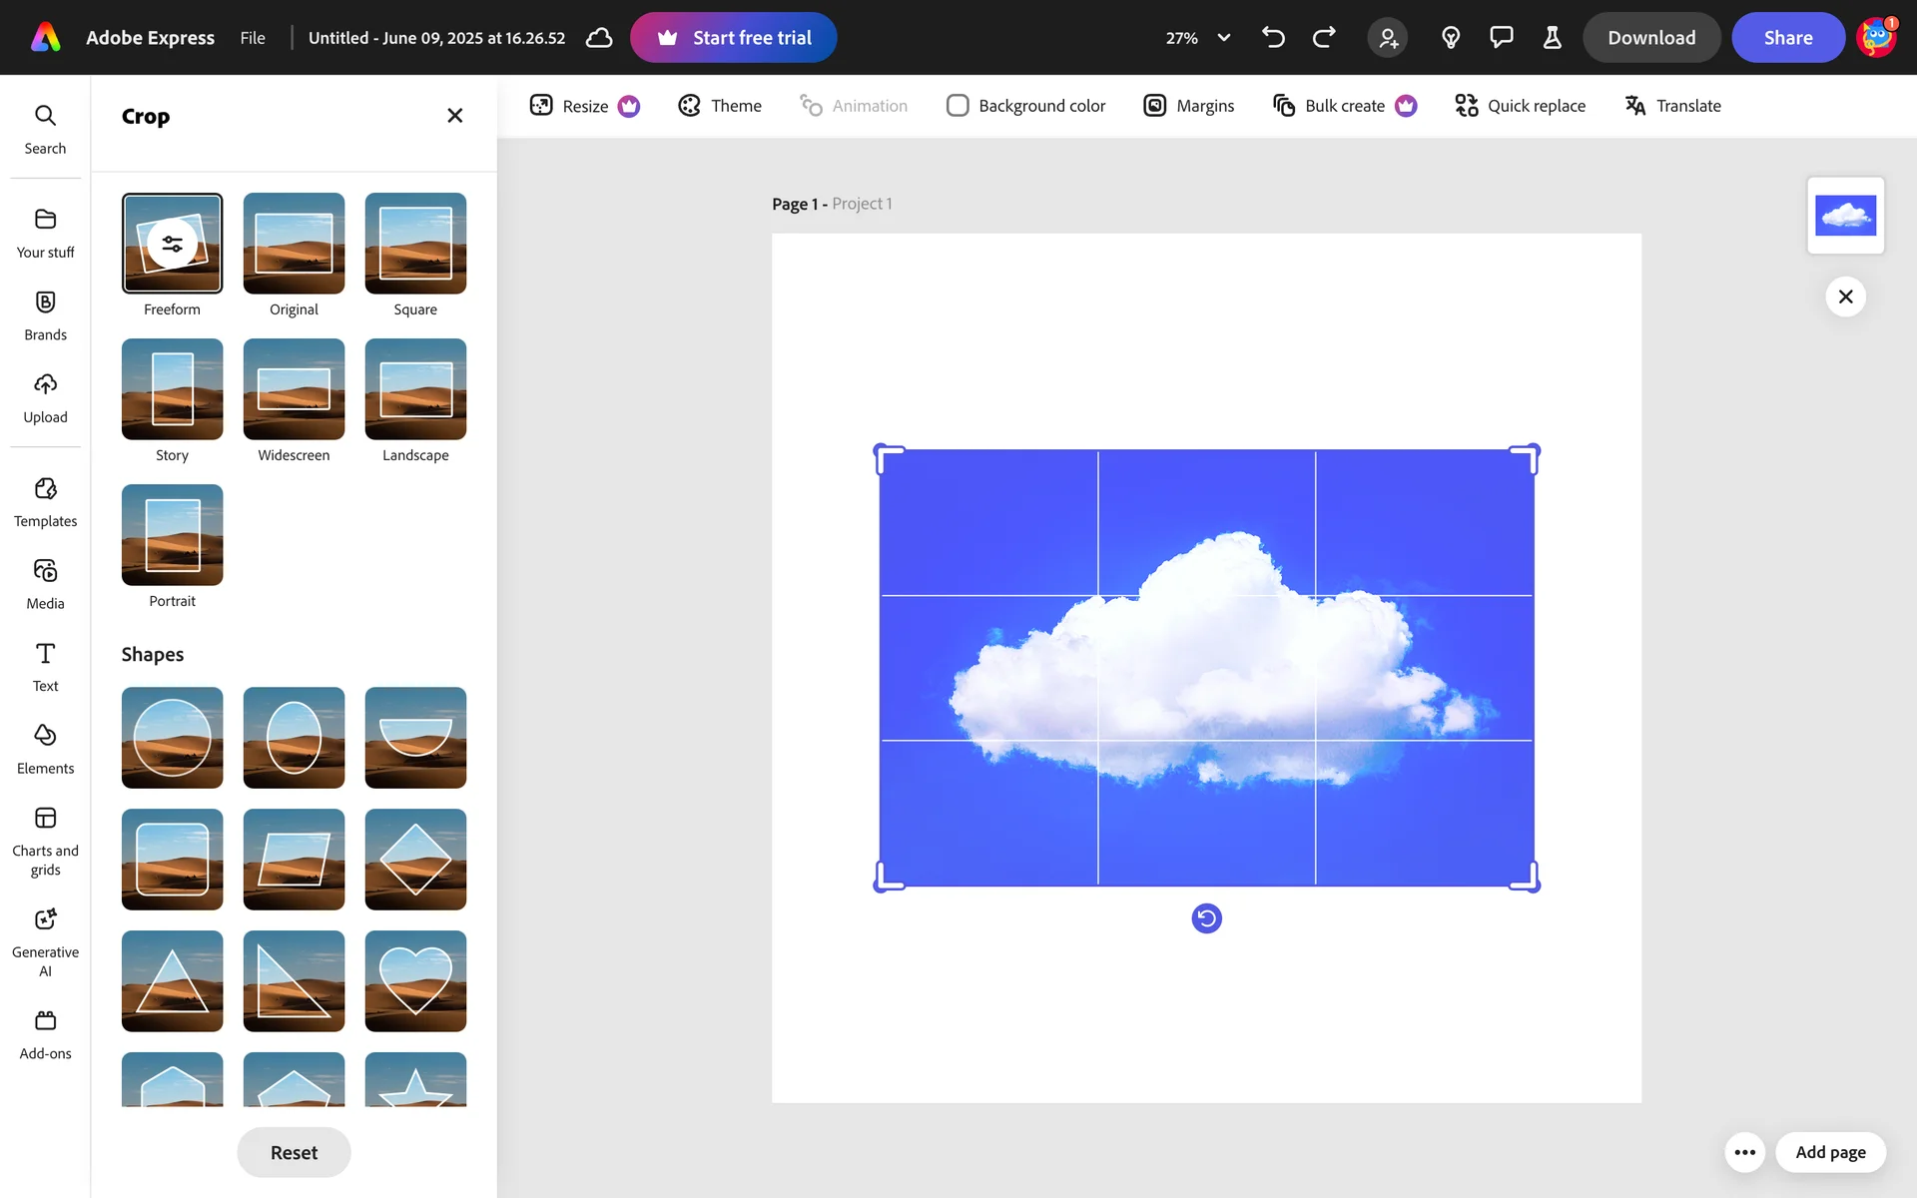This screenshot has height=1198, width=1917.
Task: Open the beaker labs icon
Action: (x=1552, y=38)
